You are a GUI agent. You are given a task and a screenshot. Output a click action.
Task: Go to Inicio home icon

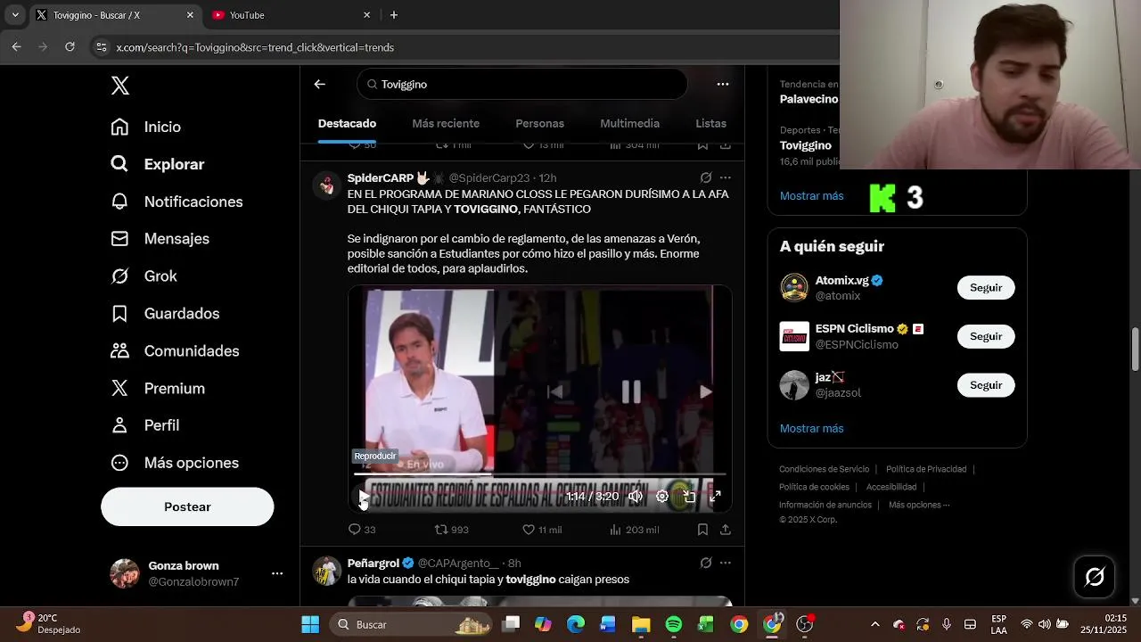[119, 127]
